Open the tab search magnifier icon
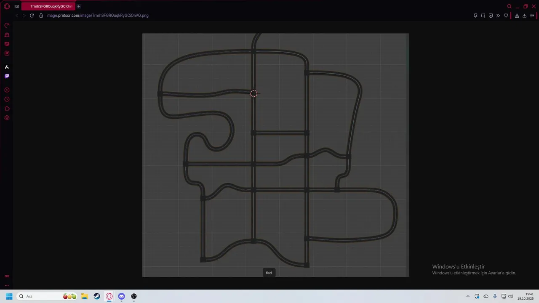 point(510,6)
